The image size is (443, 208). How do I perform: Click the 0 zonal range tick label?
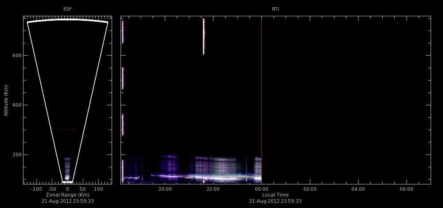pos(67,189)
